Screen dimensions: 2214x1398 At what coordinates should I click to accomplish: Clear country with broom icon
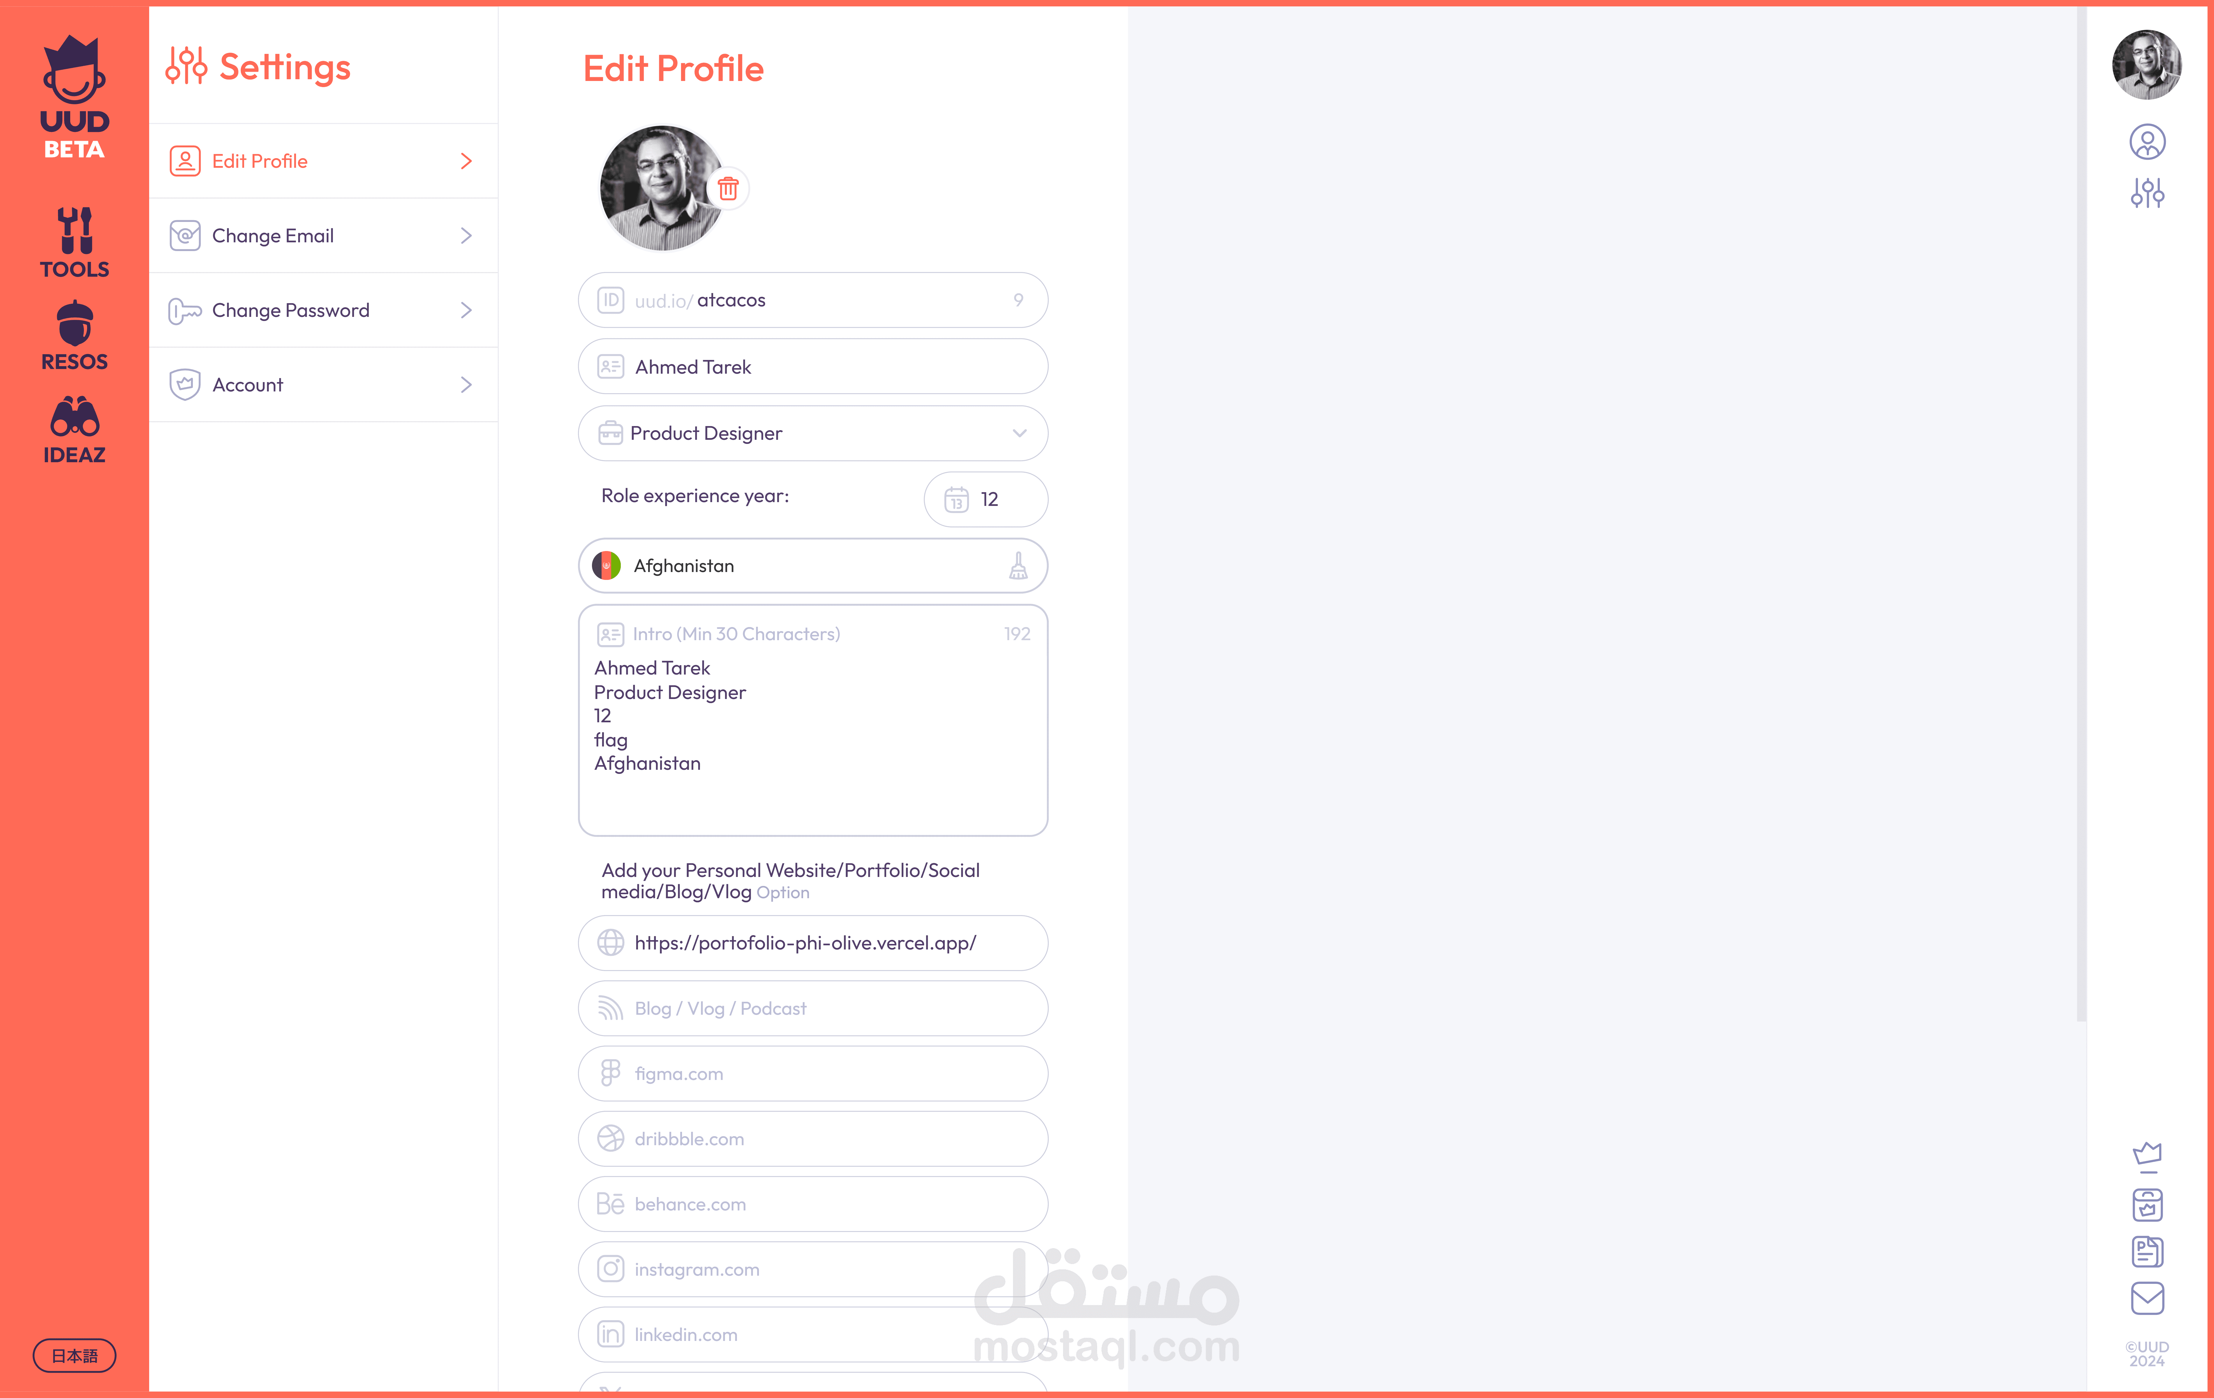[1018, 565]
